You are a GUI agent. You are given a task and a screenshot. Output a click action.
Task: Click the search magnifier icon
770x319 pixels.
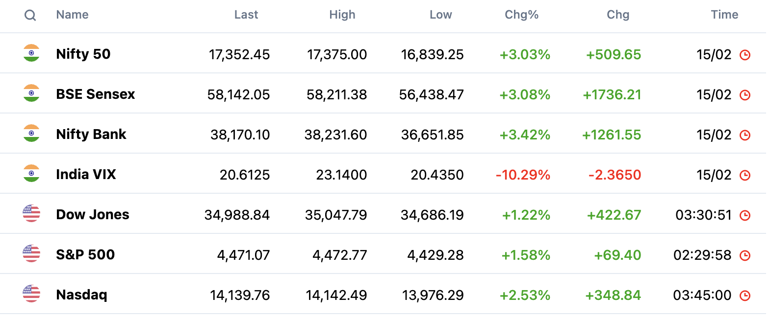point(30,15)
